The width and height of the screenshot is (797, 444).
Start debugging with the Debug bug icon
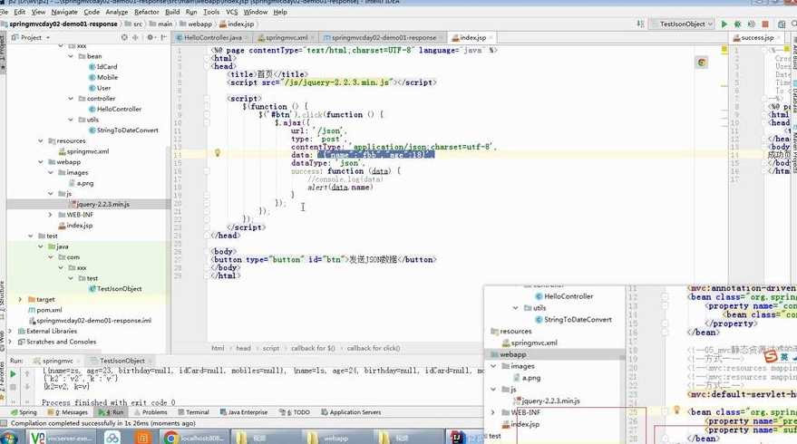pyautogui.click(x=737, y=24)
